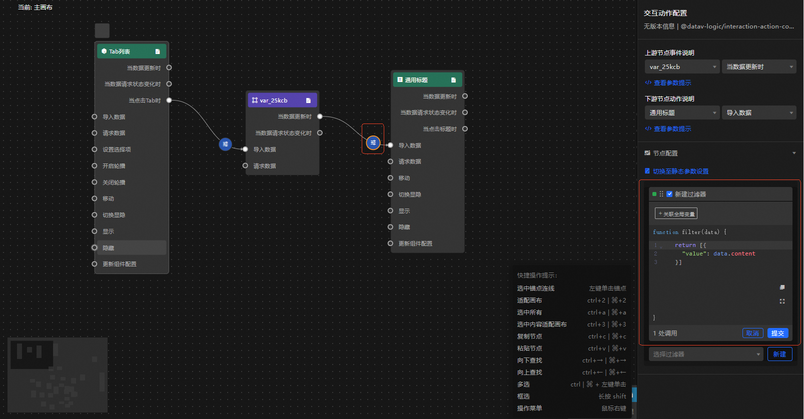Click the 当数据更新时 output anchor on var_25kcb
804x419 pixels.
[x=320, y=116]
